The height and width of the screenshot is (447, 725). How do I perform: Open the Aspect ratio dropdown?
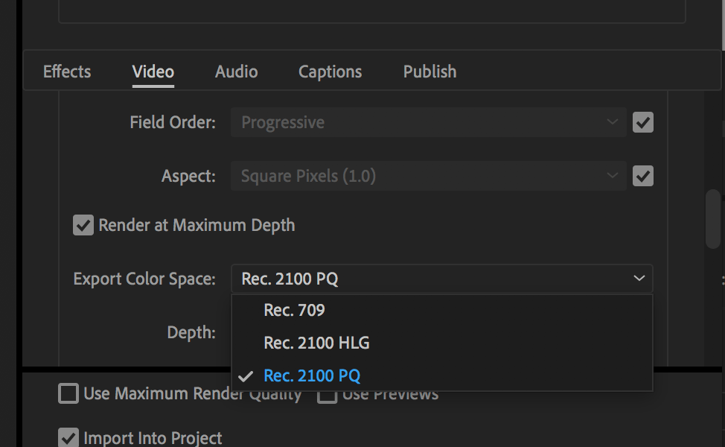428,176
